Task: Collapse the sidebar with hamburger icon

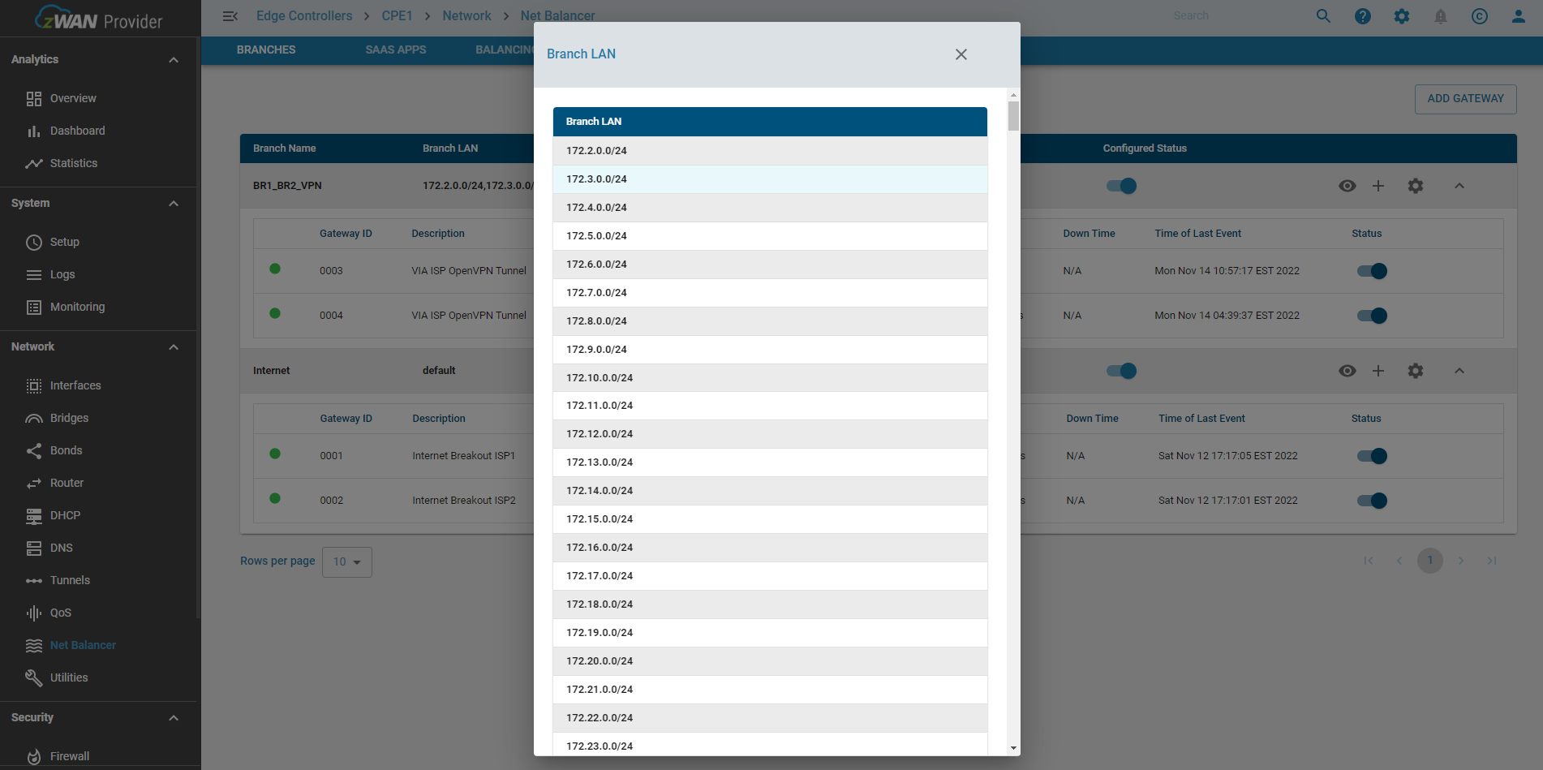Action: coord(230,16)
